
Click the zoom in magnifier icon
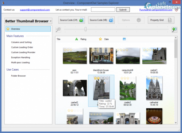point(174,30)
